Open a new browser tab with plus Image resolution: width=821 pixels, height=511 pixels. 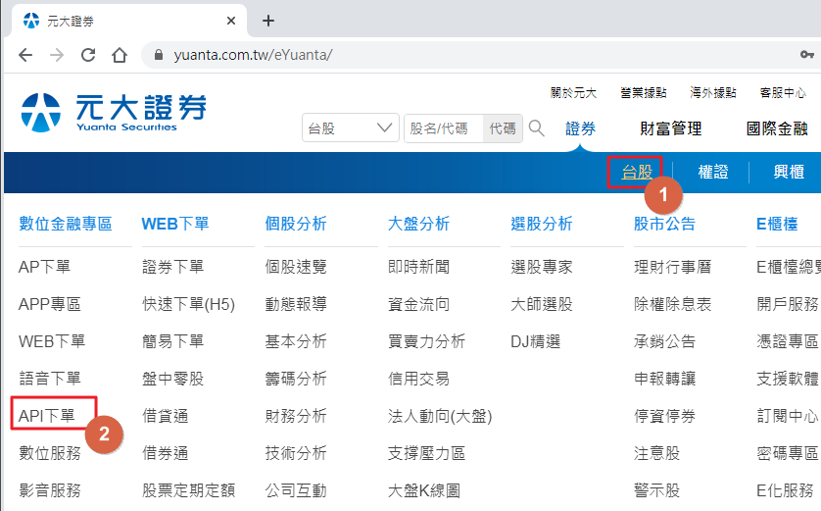click(x=268, y=21)
